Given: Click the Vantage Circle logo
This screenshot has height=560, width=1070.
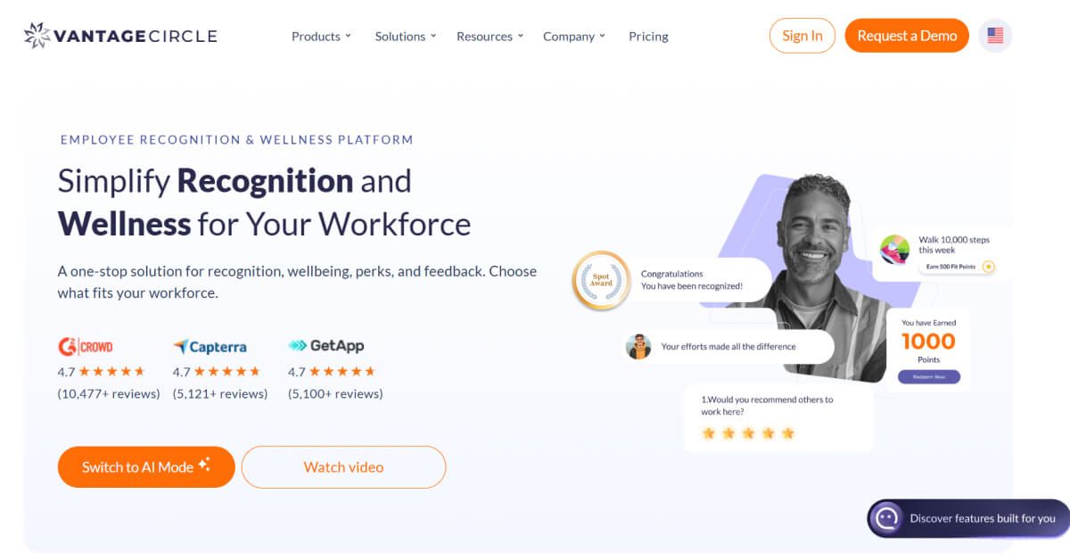Looking at the screenshot, I should click(119, 36).
